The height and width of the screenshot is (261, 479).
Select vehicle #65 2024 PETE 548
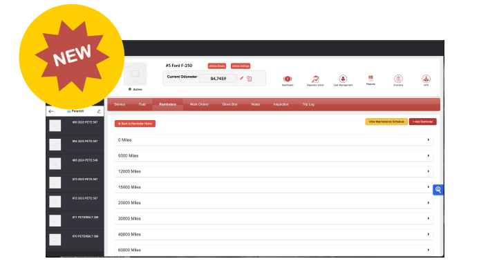click(x=75, y=164)
